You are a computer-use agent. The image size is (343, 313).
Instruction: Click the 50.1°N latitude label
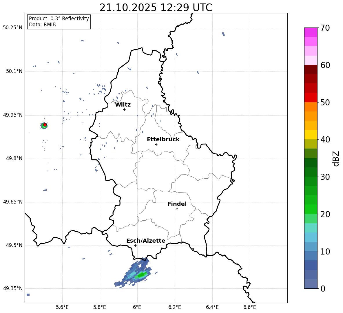[x=14, y=72]
